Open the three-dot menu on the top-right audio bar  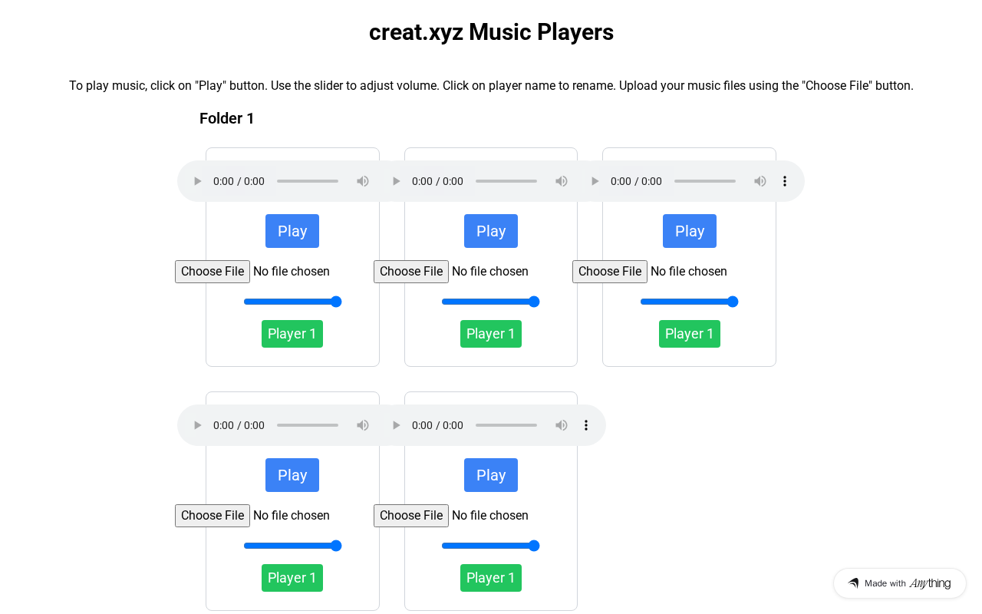[785, 181]
